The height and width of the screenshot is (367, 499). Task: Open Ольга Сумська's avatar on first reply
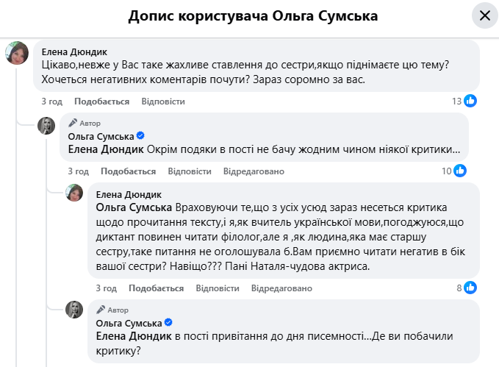coord(46,126)
